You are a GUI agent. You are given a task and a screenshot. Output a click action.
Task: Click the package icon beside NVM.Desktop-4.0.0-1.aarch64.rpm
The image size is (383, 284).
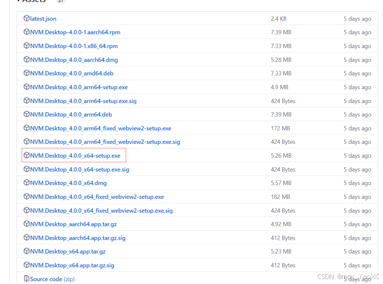(x=27, y=32)
